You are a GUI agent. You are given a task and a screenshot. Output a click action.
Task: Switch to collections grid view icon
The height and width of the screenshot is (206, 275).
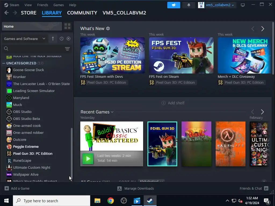pos(67,27)
